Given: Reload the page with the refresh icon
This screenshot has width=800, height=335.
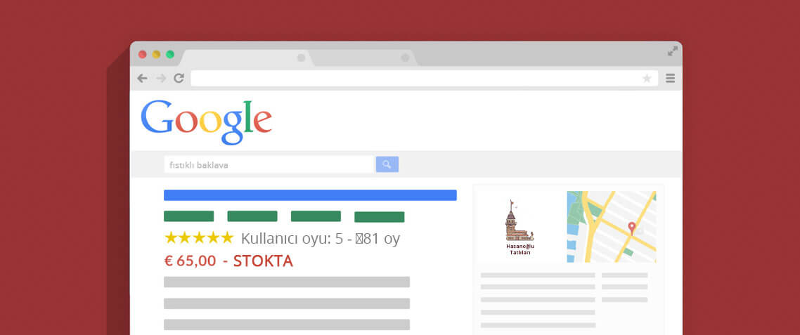Looking at the screenshot, I should [x=179, y=78].
